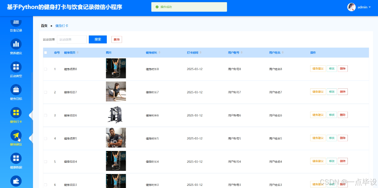Open the 健康数据 grid icon
The image size is (378, 188).
[16, 158]
